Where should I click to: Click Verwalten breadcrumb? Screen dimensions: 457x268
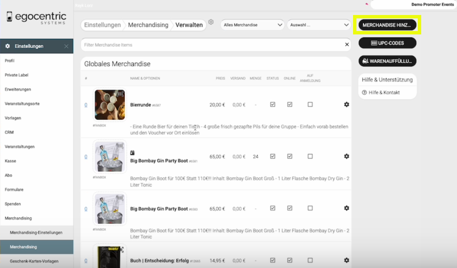pyautogui.click(x=189, y=25)
